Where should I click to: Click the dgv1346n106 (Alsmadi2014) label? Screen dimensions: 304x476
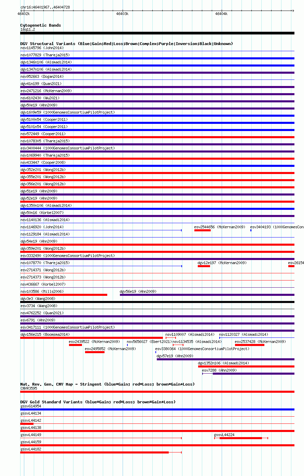point(46,62)
